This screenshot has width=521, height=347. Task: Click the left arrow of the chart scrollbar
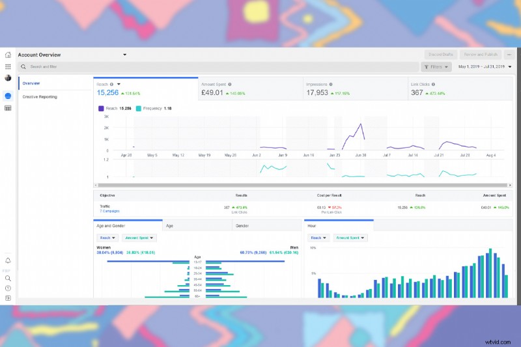[x=96, y=186]
